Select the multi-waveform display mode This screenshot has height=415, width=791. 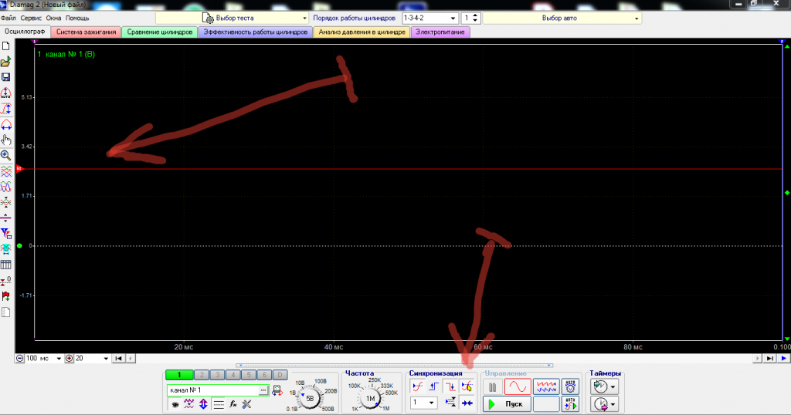click(x=546, y=386)
